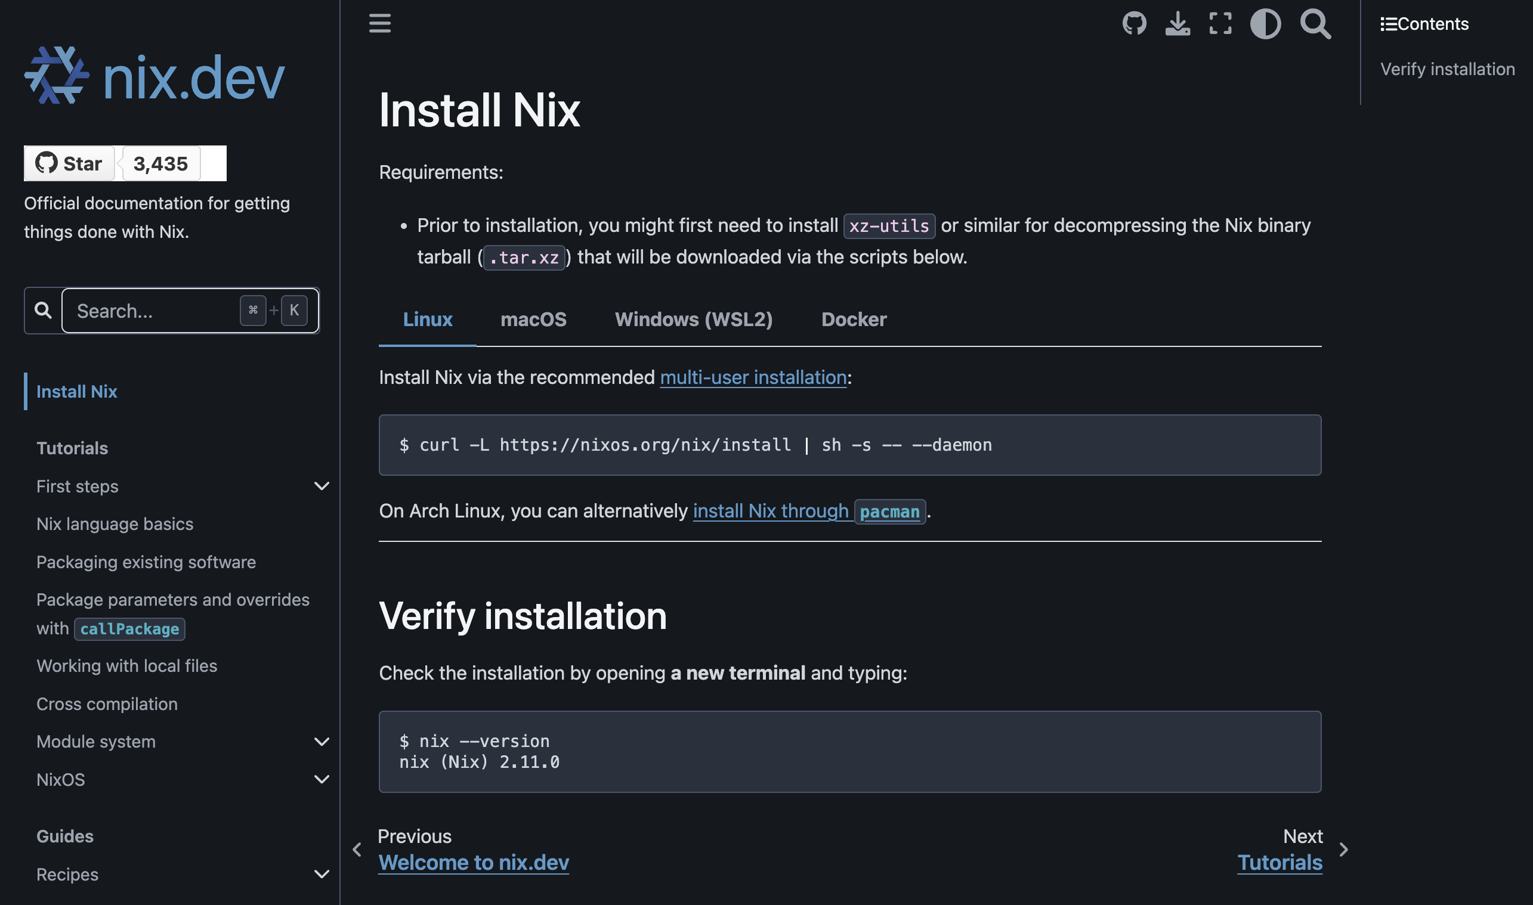1533x905 pixels.
Task: Click the download page icon
Action: [1177, 23]
